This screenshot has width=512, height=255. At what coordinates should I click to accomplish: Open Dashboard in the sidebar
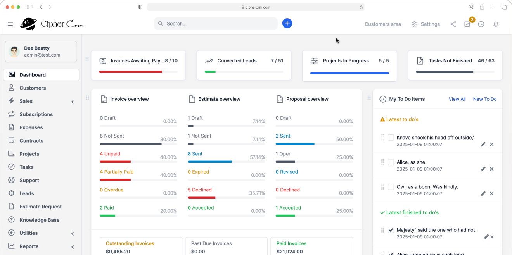(41, 75)
